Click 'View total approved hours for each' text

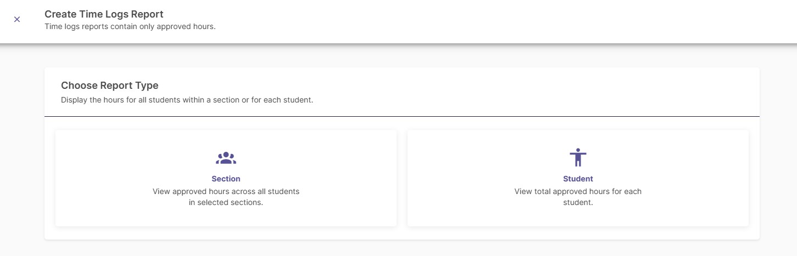[x=578, y=191]
